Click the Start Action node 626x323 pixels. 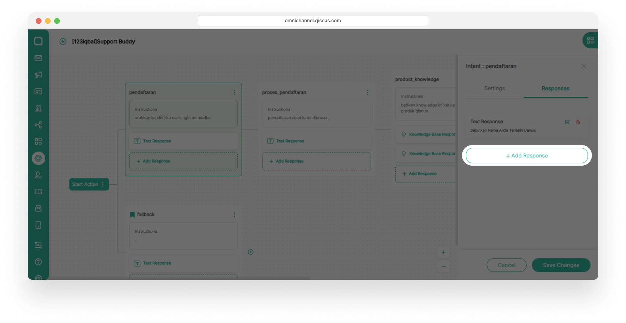coord(89,184)
